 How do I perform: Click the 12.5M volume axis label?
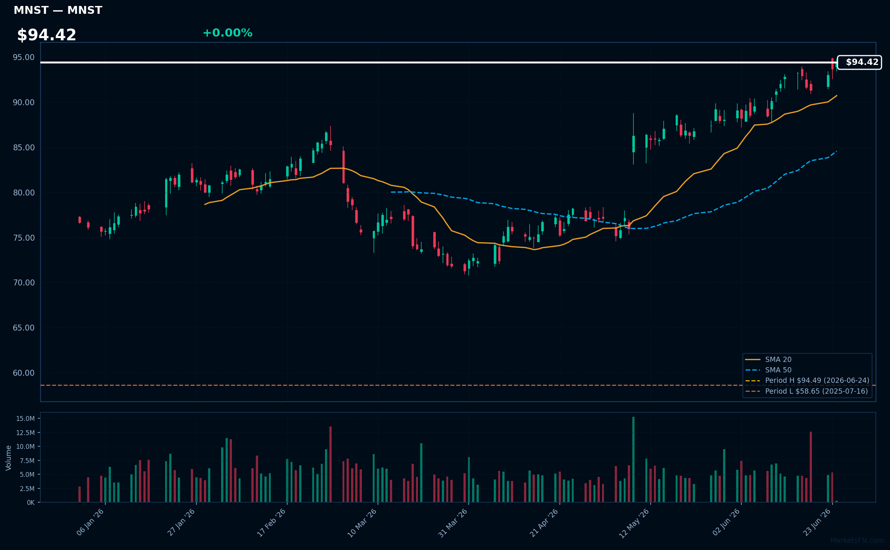tap(25, 432)
